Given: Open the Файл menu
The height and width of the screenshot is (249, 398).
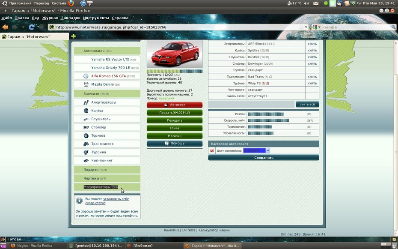Looking at the screenshot, I should click(6, 18).
